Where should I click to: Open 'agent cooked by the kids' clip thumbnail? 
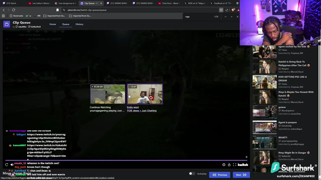[x=265, y=51]
